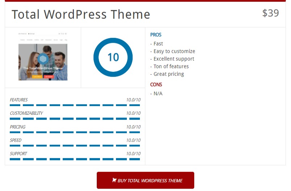291x191 pixels.
Task: Click the Customizability rating bar
Action: [x=75, y=119]
